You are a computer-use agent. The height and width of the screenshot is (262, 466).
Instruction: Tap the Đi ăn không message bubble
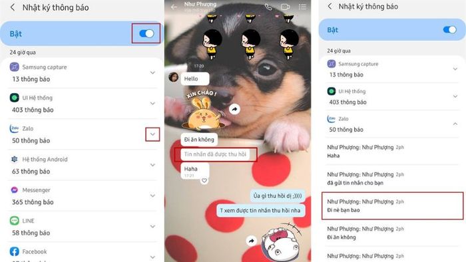pyautogui.click(x=199, y=139)
